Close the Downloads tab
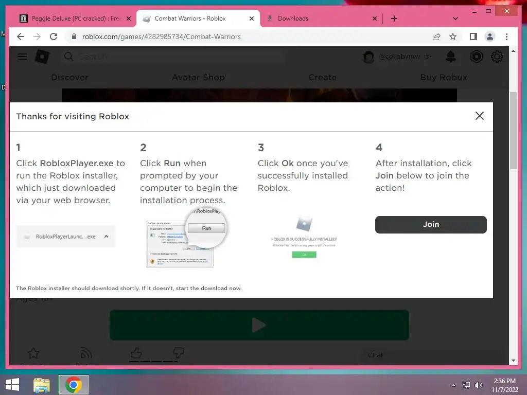 click(375, 19)
